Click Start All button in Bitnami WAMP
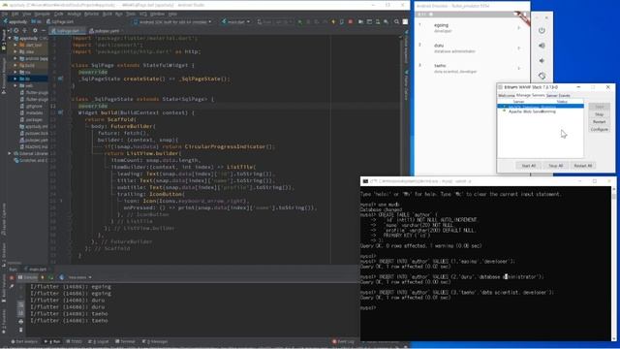Screen dimensions: 620x349 528,166
